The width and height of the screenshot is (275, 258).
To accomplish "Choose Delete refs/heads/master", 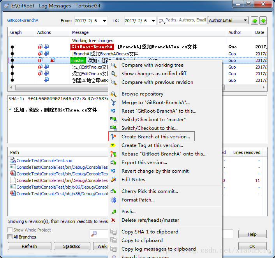I will tap(150, 220).
